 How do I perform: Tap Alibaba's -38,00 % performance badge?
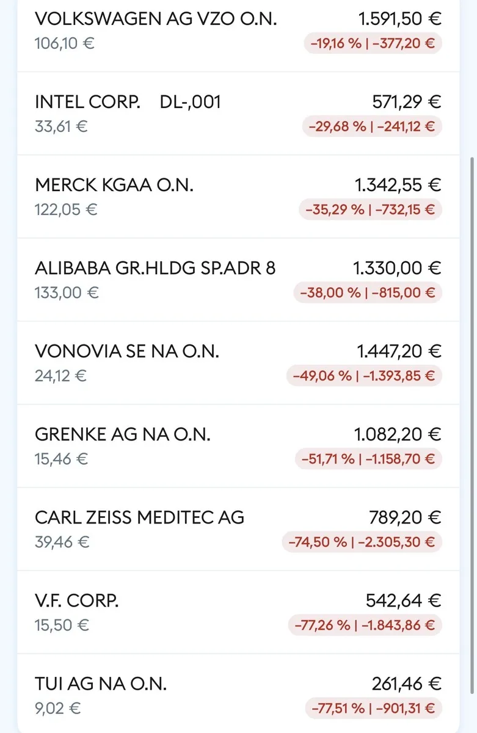click(367, 293)
